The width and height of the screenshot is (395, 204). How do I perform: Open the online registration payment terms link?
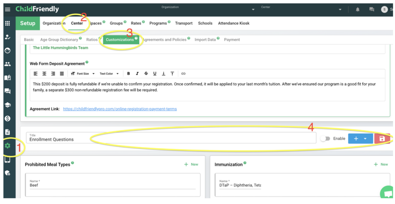tap(120, 109)
